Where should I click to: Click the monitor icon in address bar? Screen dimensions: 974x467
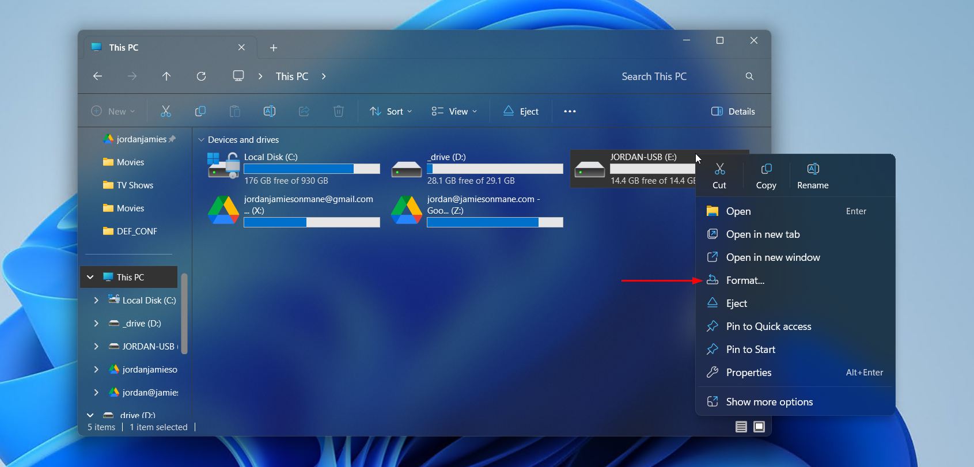coord(238,76)
